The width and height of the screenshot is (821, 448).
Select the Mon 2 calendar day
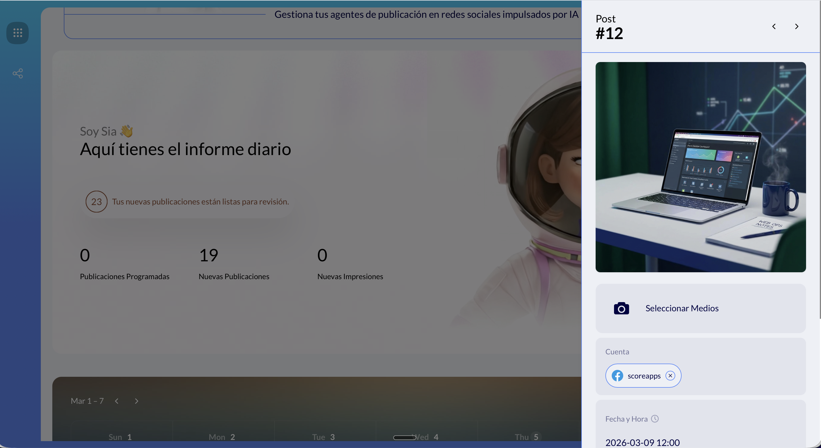222,437
